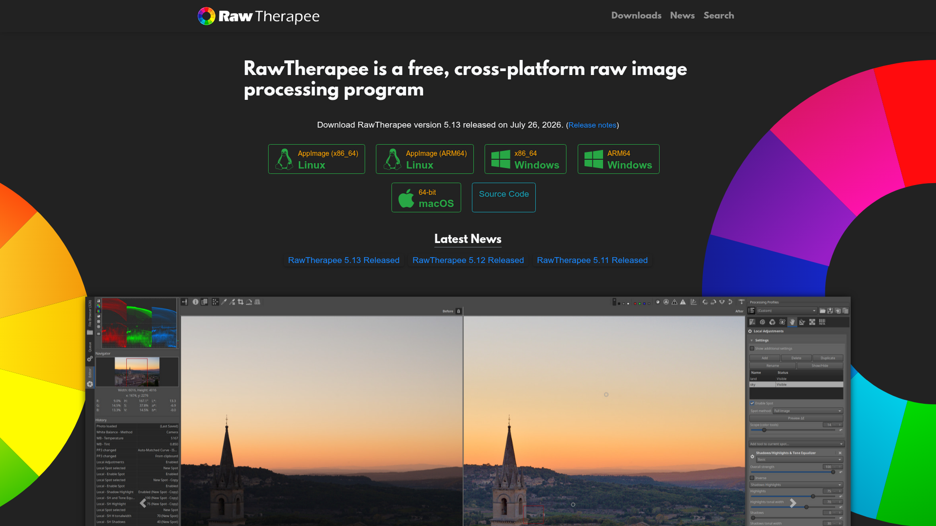Click the Navigator preview thumbnail
The width and height of the screenshot is (936, 526).
tap(137, 371)
